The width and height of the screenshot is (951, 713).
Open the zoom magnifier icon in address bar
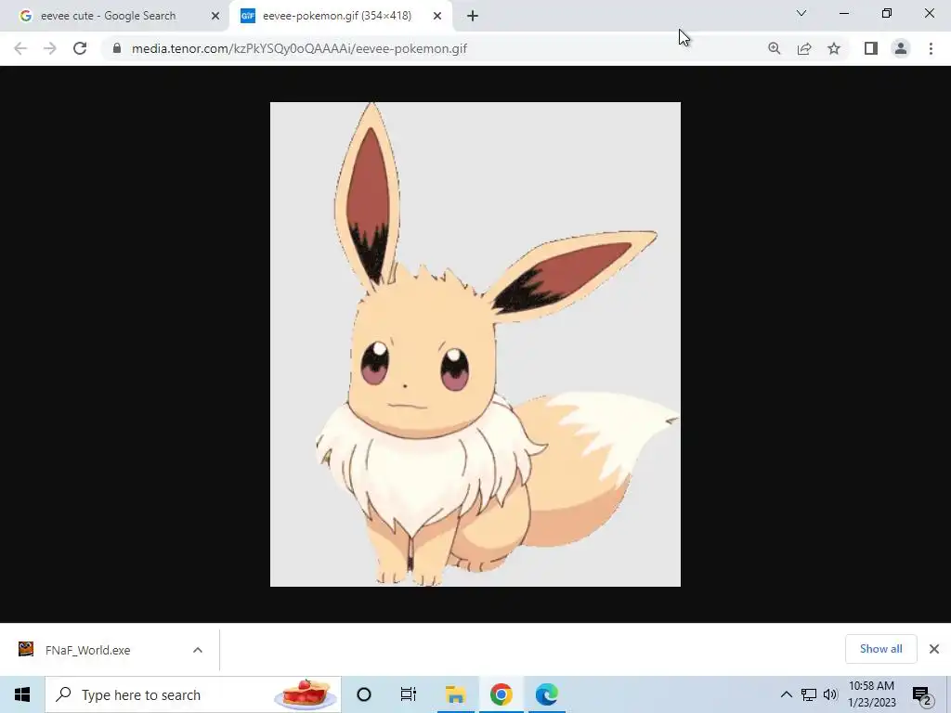774,48
